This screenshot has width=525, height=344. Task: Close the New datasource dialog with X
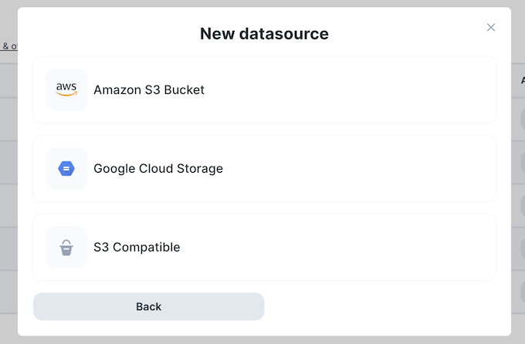(x=491, y=27)
